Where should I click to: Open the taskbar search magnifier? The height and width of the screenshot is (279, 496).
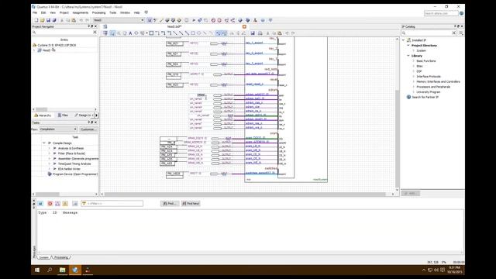pyautogui.click(x=50, y=270)
